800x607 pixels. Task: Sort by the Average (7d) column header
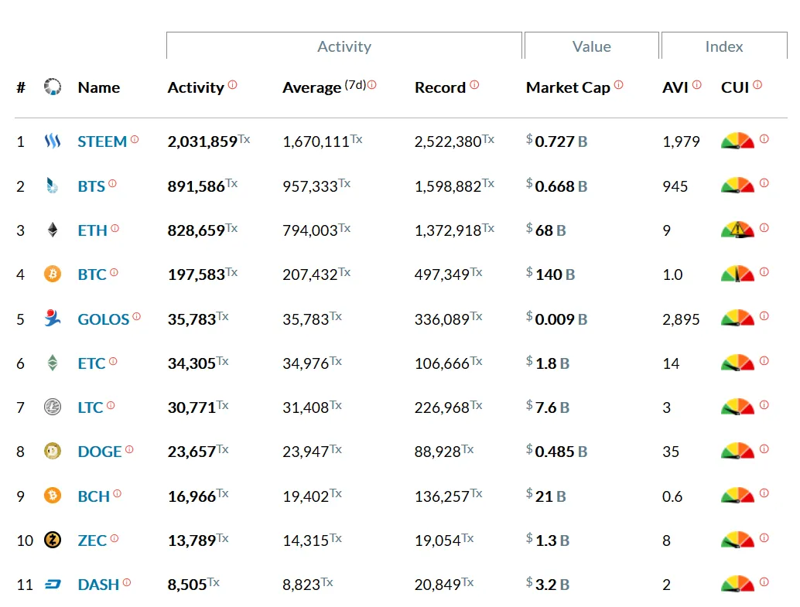click(x=324, y=87)
